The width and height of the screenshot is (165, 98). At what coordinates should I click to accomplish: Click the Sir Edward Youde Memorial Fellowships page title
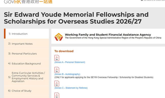click(x=76, y=18)
